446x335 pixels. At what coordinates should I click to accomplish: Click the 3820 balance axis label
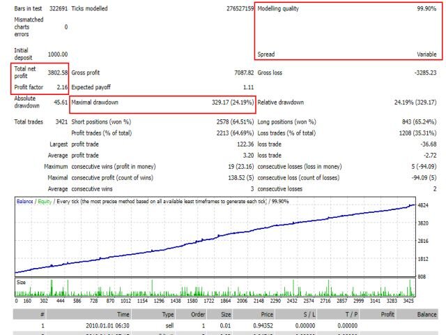(x=423, y=223)
